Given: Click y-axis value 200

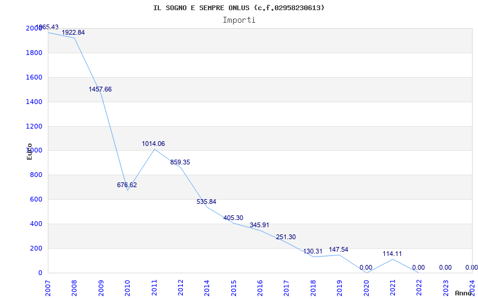Looking at the screenshot, I should tap(36, 248).
